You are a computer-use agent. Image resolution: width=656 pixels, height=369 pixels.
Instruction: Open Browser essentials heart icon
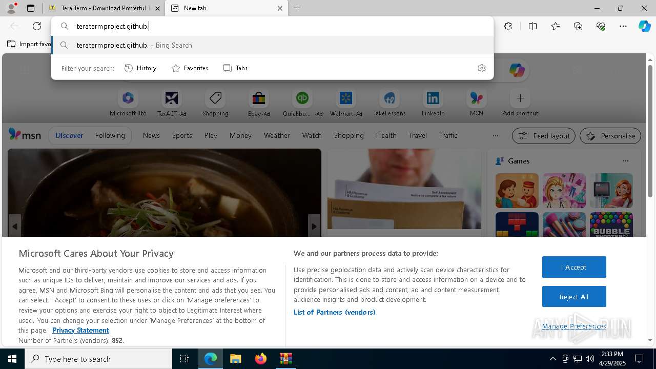[601, 26]
